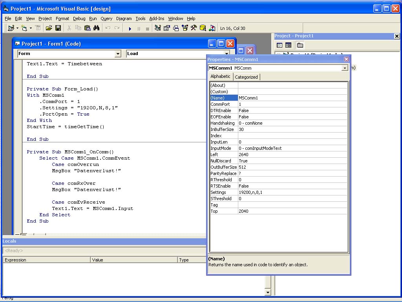Select the (About) property row

click(279, 85)
